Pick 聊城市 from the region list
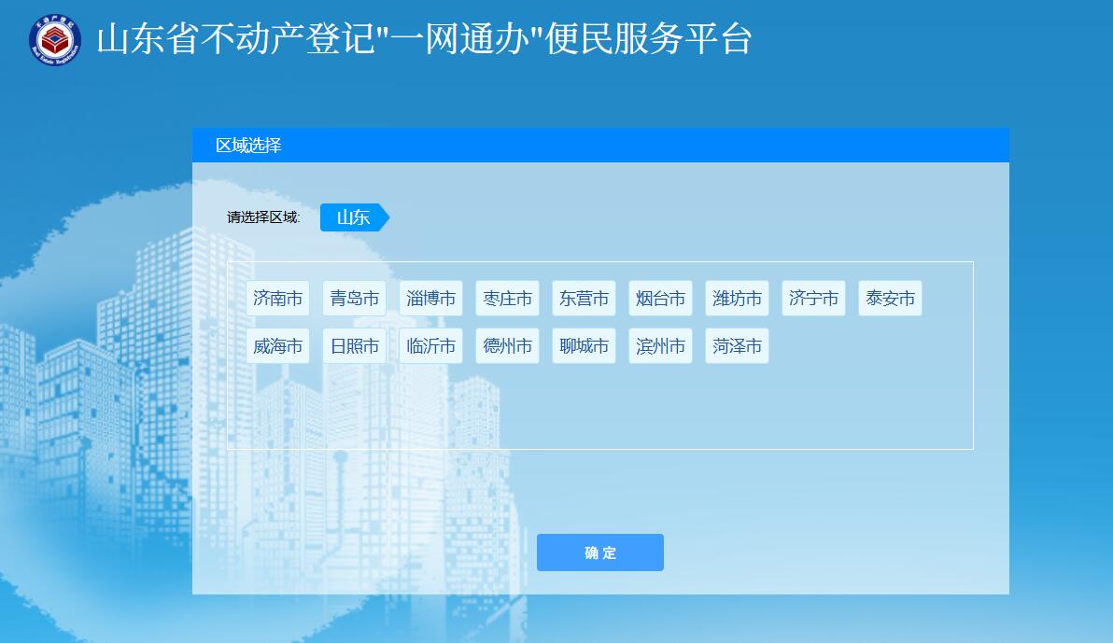1113x643 pixels. point(585,346)
